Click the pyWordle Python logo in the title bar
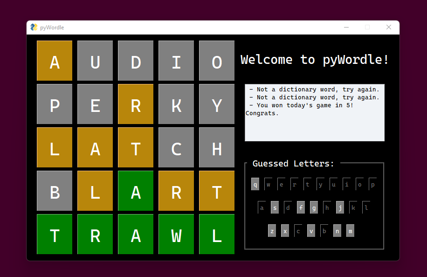Screen dimensions: 427x277 coord(33,28)
